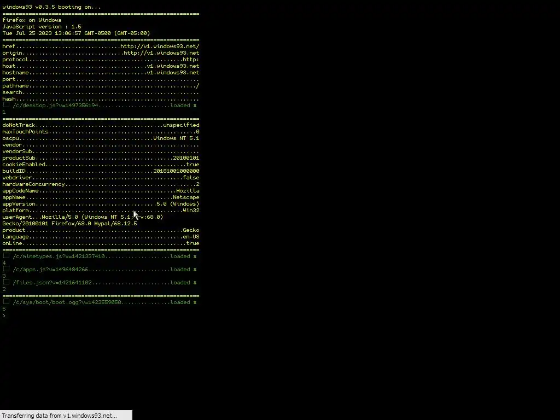Click the small box before /c/mimetypes.js
This screenshot has width=560, height=420.
tap(6, 256)
